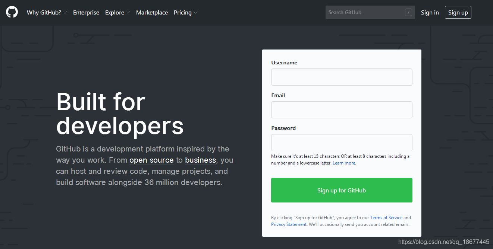Click the Sign in link
493x249 pixels.
(x=430, y=12)
